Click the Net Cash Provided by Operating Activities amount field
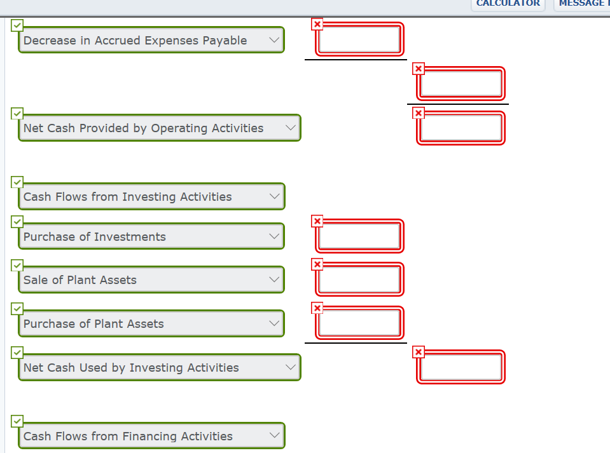This screenshot has width=610, height=453. (x=461, y=128)
